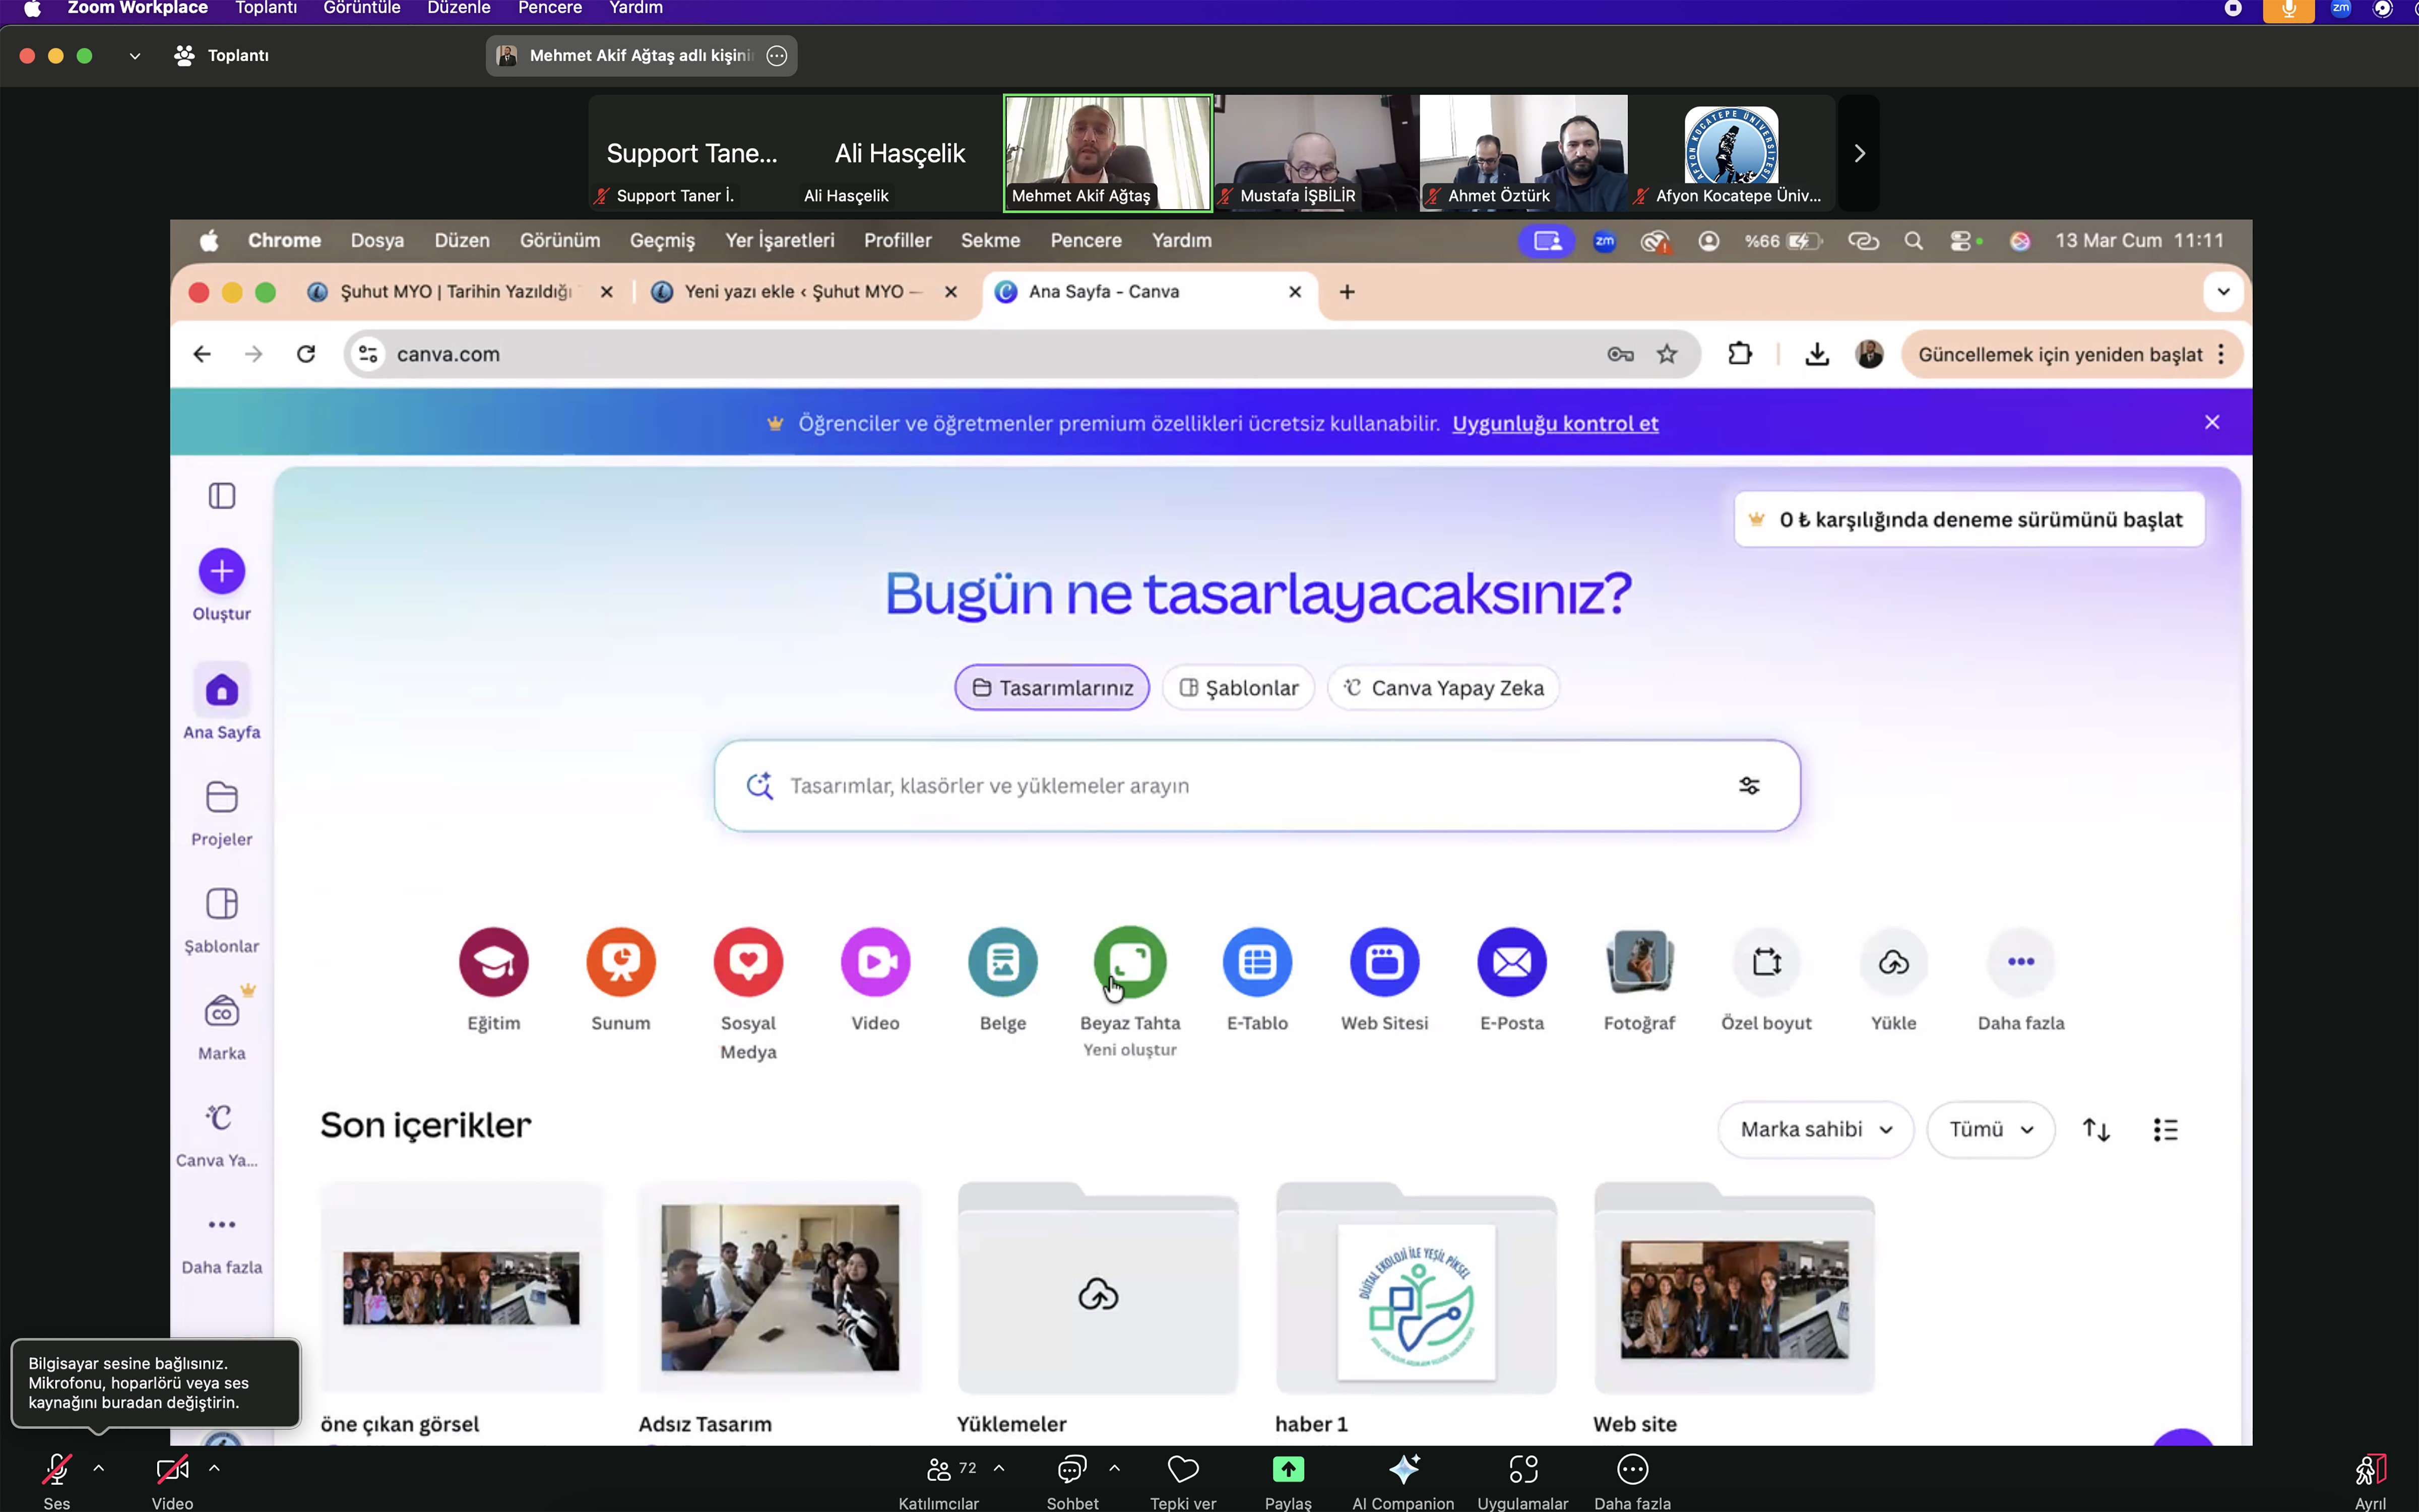Viewport: 2419px width, 1512px height.
Task: Open the Web Sitesi icon
Action: 1384,962
